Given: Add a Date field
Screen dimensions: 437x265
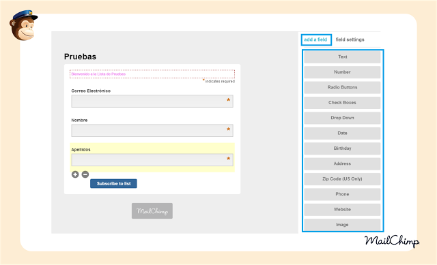Looking at the screenshot, I should click(342, 134).
